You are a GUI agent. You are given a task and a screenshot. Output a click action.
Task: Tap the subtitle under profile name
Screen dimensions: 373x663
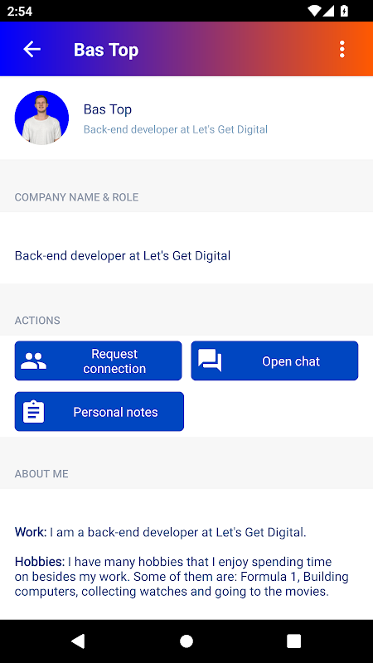pos(176,129)
